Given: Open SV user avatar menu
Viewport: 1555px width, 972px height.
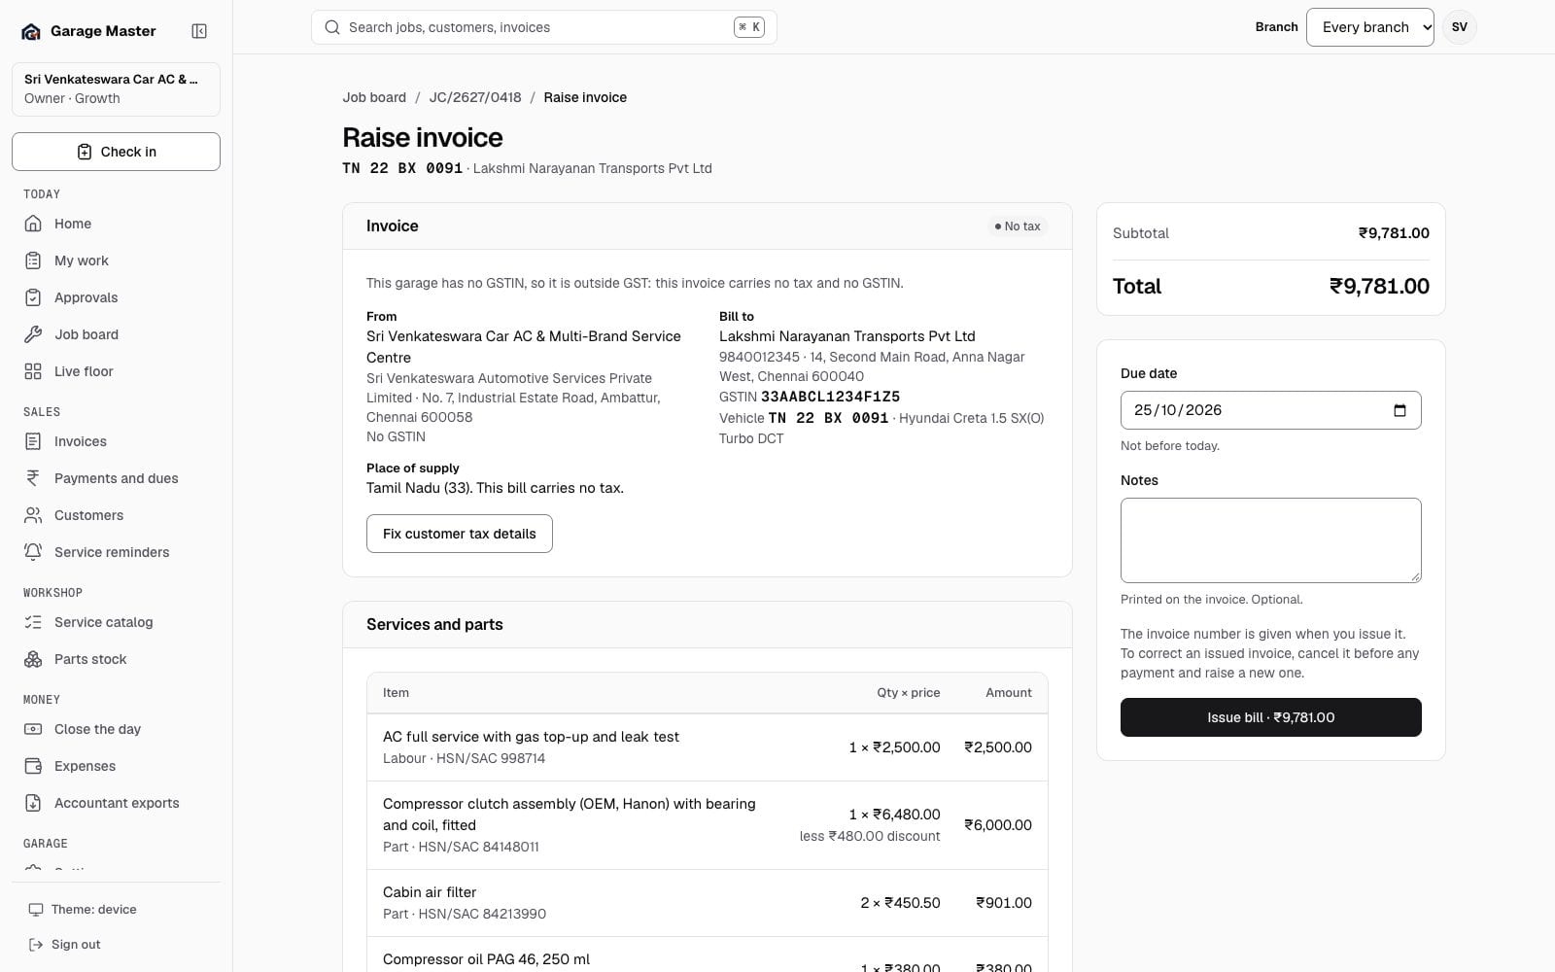Looking at the screenshot, I should pos(1459,27).
